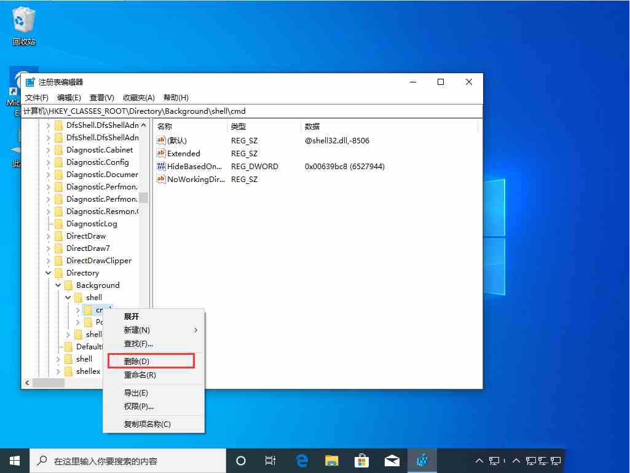The width and height of the screenshot is (630, 473).
Task: Choose 重命名(R) in the context menu
Action: [154, 375]
